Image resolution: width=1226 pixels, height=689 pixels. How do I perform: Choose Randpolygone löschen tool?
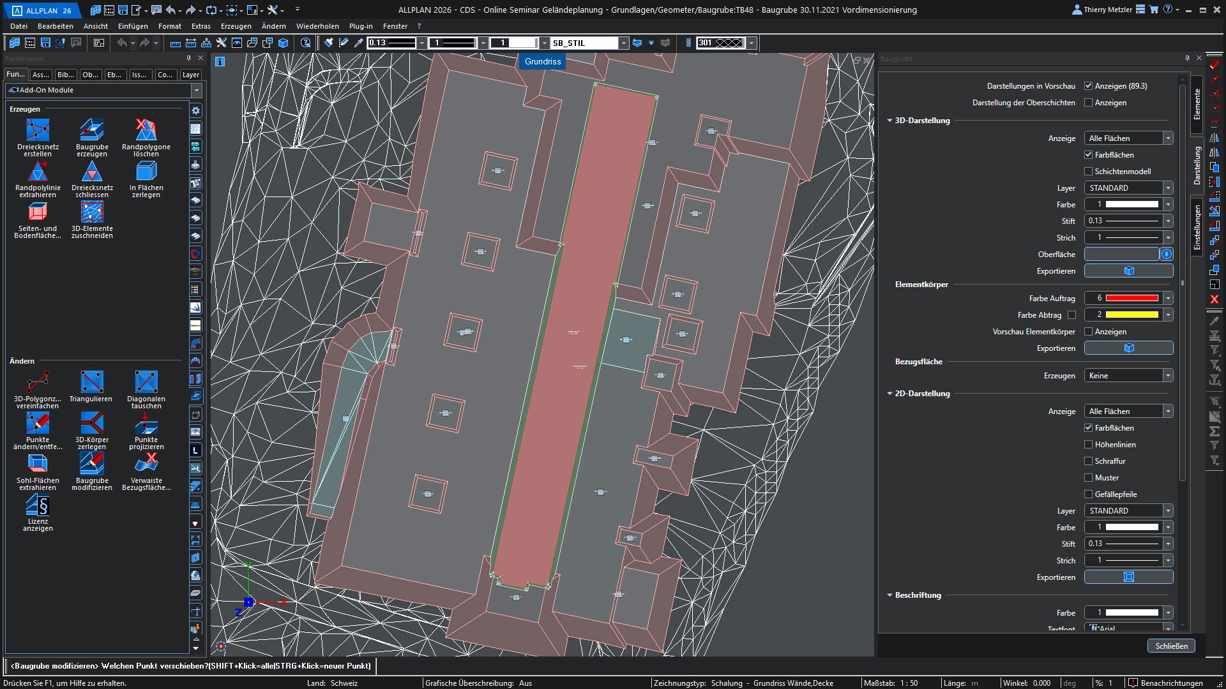point(146,131)
